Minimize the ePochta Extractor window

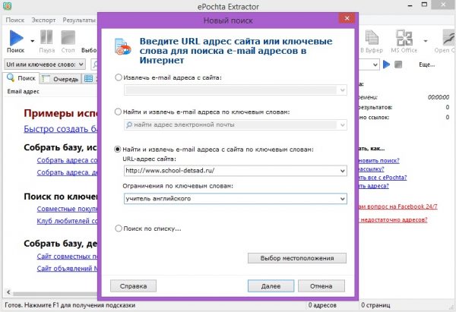pos(410,5)
